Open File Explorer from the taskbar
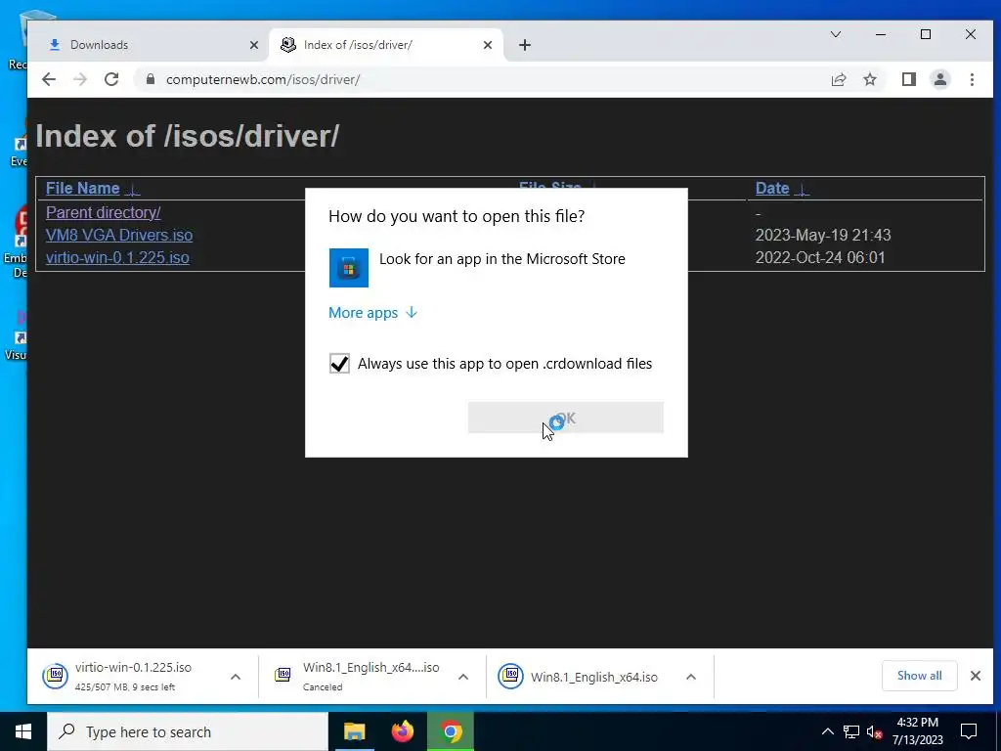This screenshot has width=1001, height=751. click(354, 731)
